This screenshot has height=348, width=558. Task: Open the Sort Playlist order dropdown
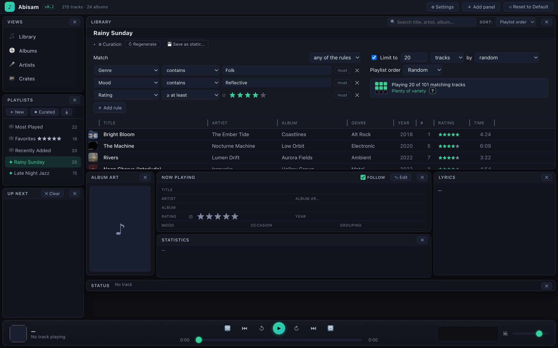[516, 22]
